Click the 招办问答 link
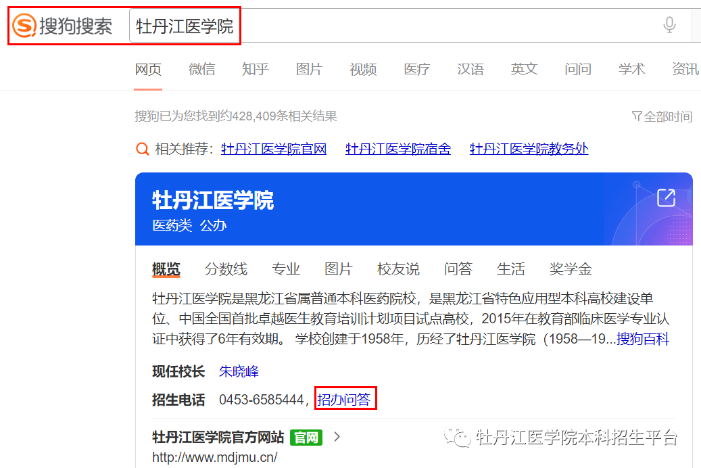This screenshot has height=468, width=701. pos(345,400)
